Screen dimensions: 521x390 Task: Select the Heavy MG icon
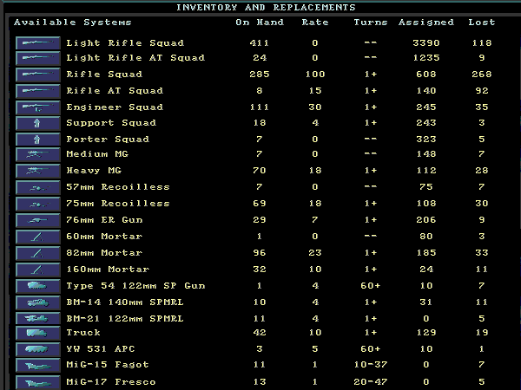[38, 171]
